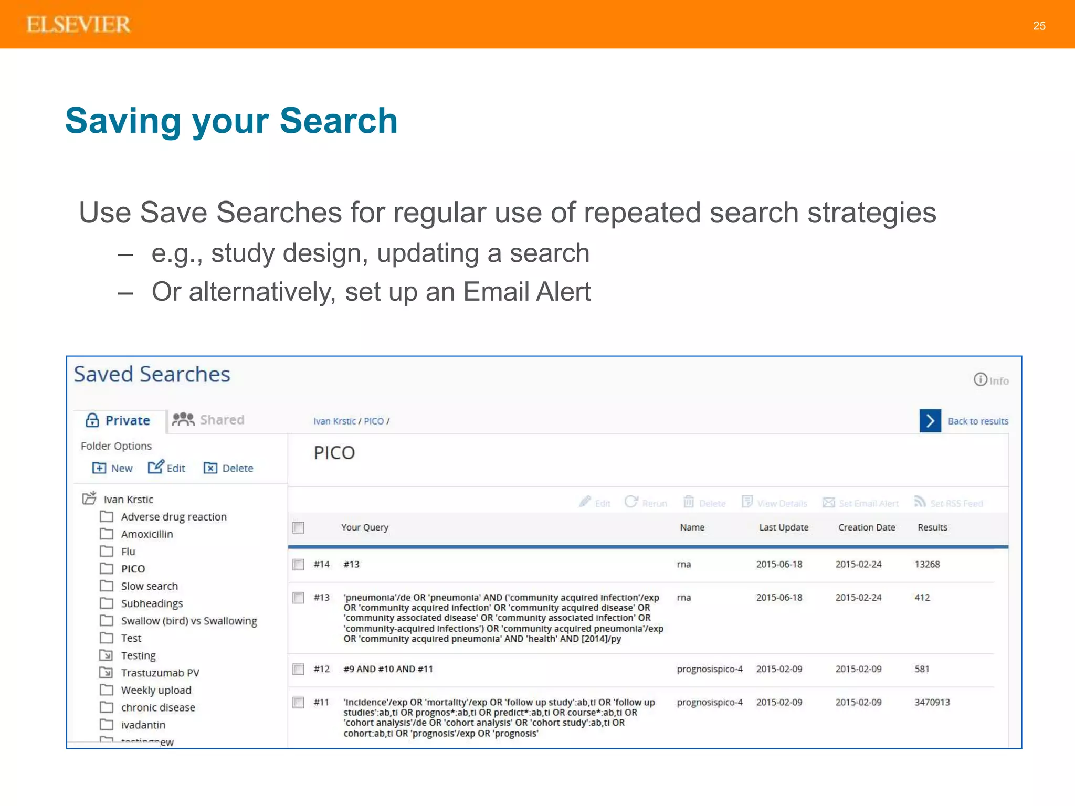Click the Edit folder button label
Screen dimensions: 1075x806
[176, 468]
